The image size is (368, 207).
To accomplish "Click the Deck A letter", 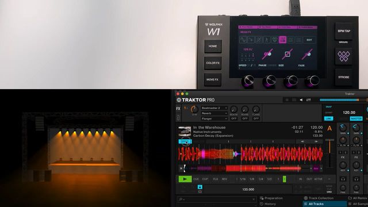I will point(329,128).
